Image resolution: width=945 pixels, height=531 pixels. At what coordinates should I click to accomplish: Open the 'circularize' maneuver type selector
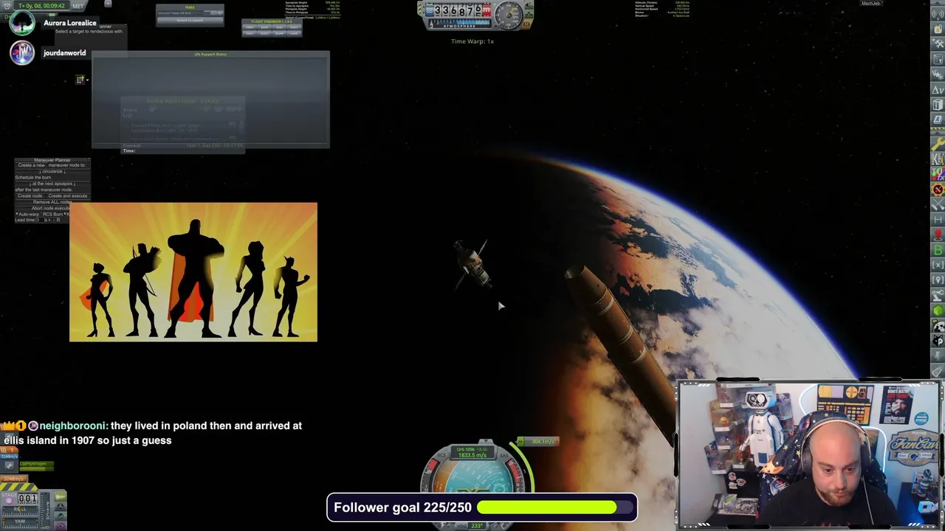(x=52, y=171)
